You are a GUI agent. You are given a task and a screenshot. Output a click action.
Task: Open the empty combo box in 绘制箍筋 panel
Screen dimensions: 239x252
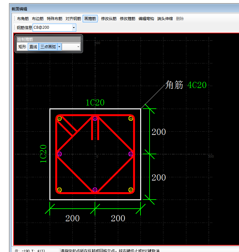click(x=71, y=47)
